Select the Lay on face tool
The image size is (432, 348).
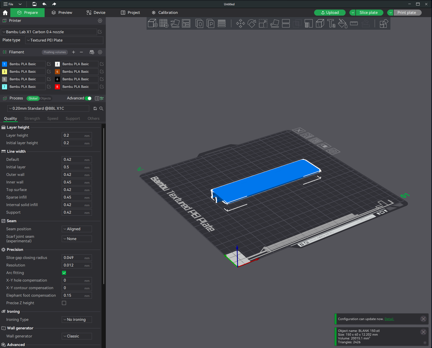point(275,23)
